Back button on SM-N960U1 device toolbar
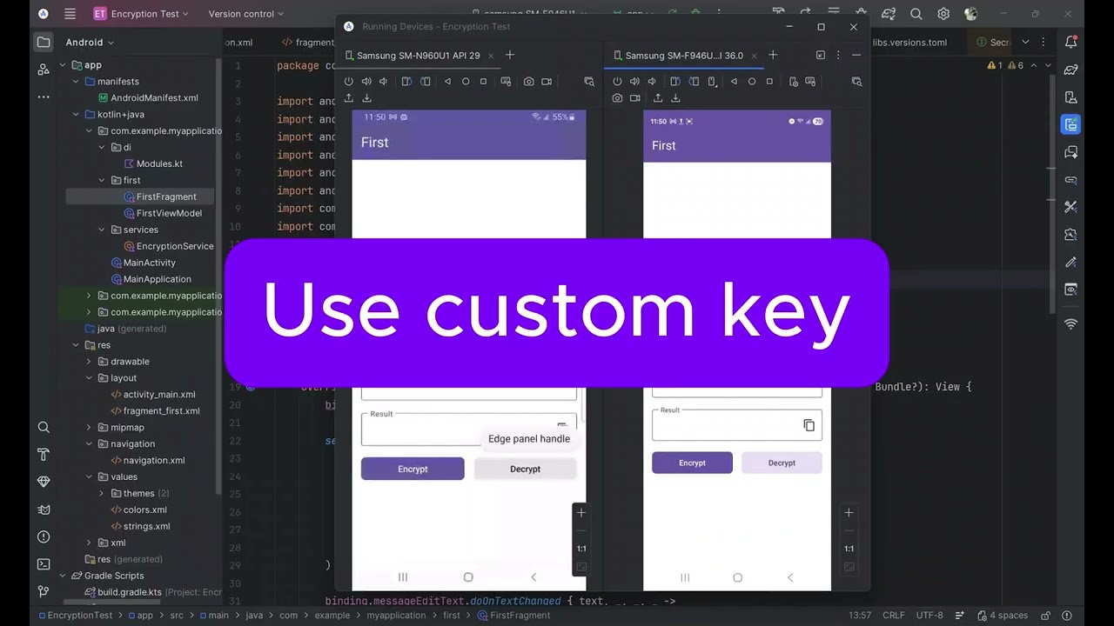This screenshot has height=626, width=1114. click(x=447, y=82)
